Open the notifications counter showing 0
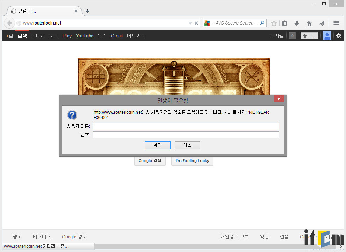Viewport: 346px width, 252px height. (x=292, y=36)
